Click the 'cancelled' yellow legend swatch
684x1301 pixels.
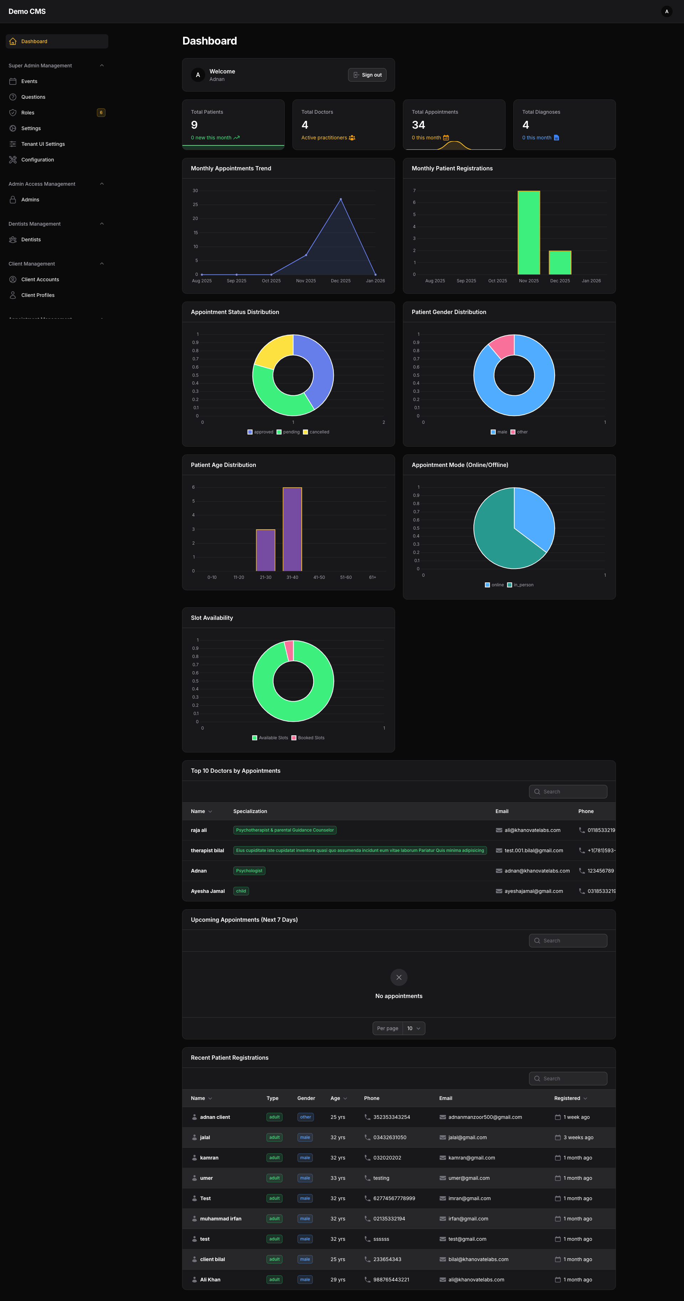(x=305, y=432)
